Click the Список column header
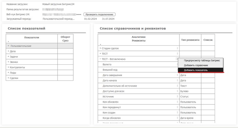 click(208, 40)
